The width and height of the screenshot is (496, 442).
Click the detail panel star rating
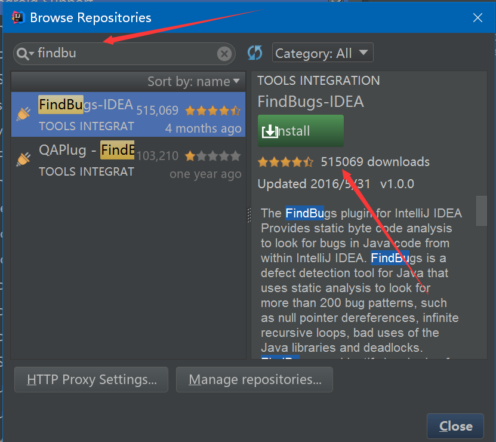(285, 162)
